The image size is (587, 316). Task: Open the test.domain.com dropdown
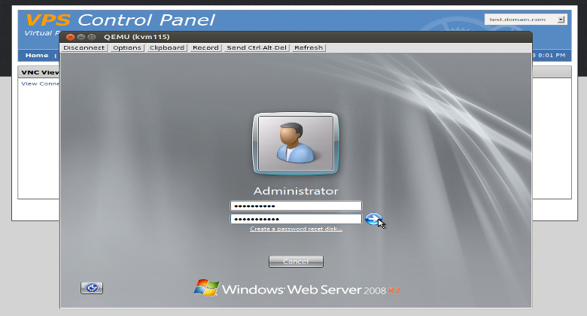point(525,20)
